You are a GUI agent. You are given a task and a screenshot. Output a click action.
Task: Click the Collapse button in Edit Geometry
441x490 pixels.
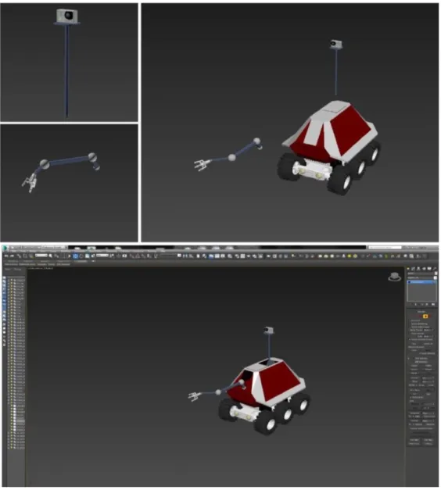(428, 444)
